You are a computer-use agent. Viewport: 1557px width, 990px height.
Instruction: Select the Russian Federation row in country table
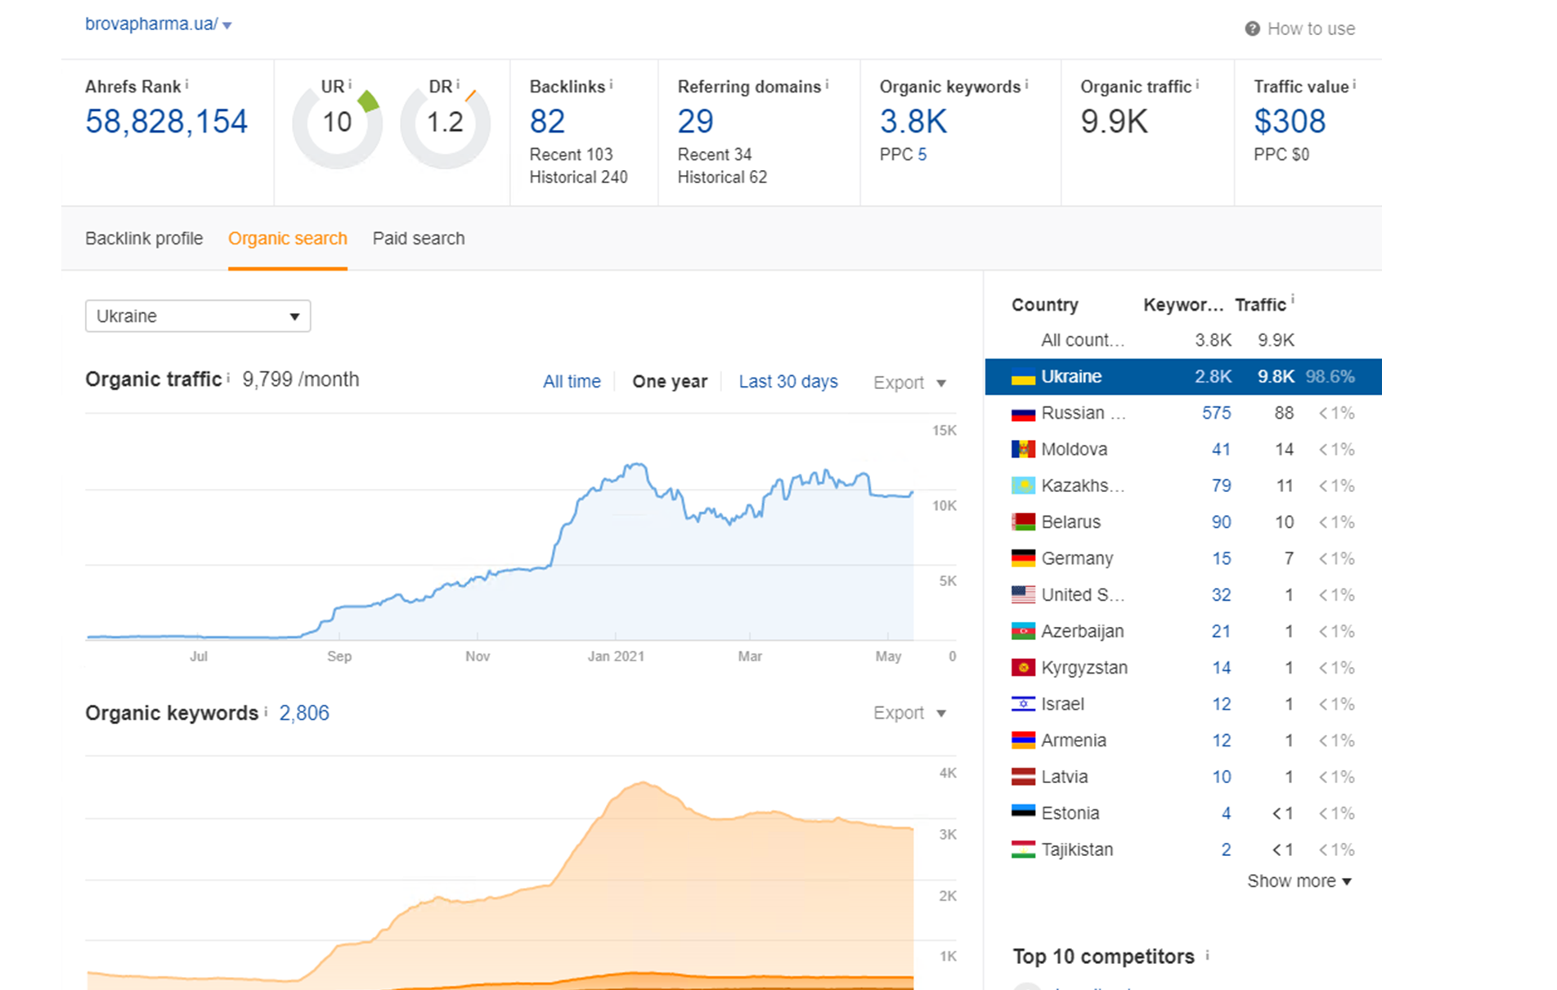point(1183,413)
